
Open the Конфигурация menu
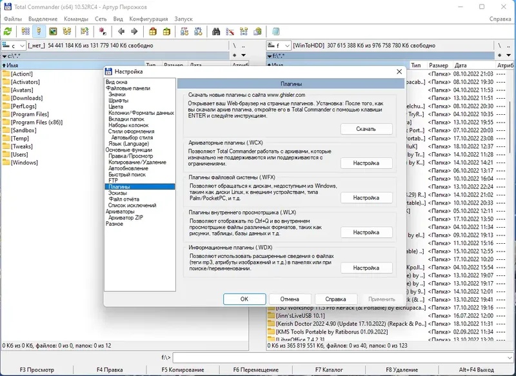(148, 19)
